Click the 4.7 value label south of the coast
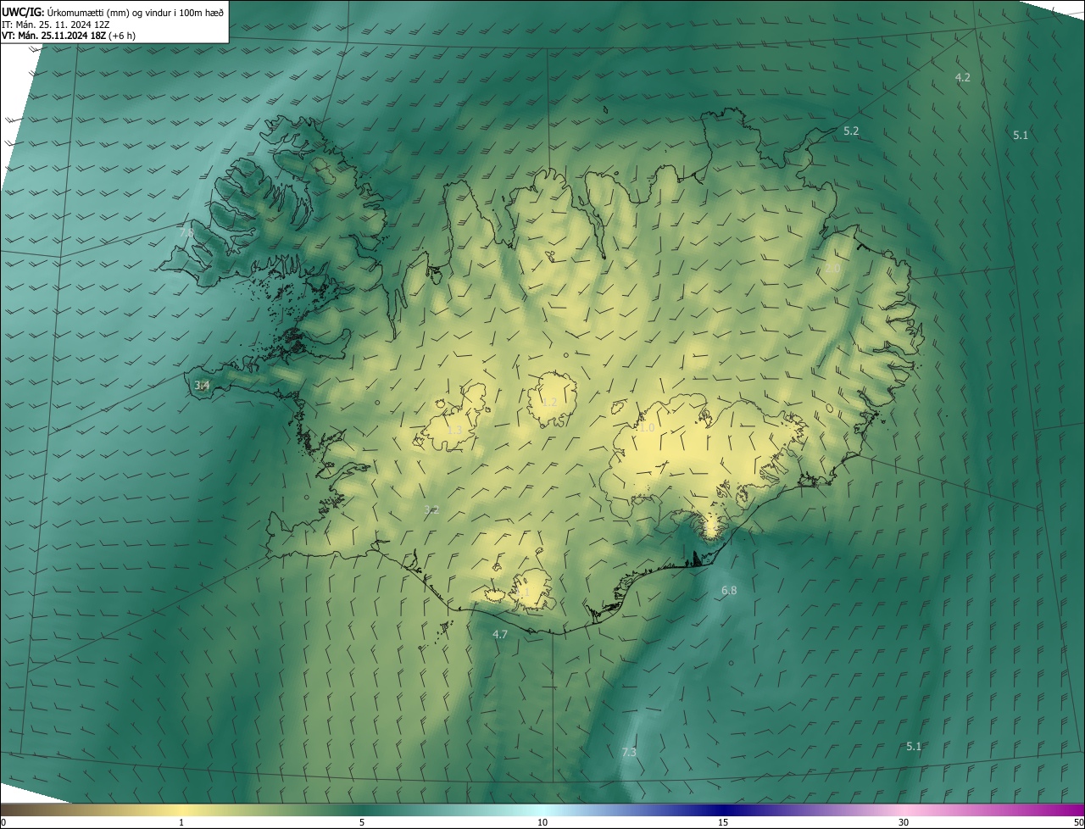Image resolution: width=1085 pixels, height=829 pixels. [x=500, y=634]
